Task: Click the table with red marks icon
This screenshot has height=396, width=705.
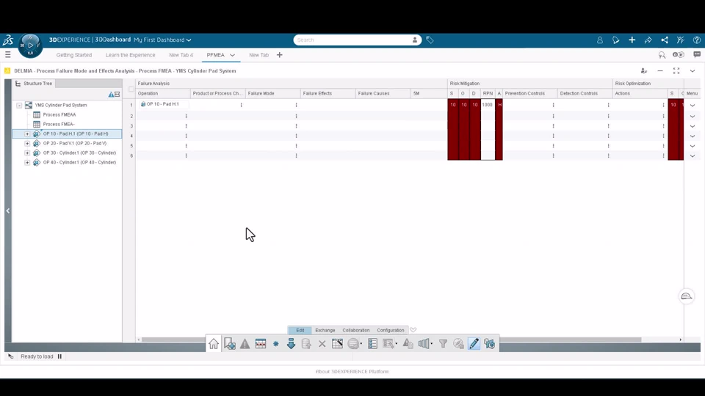Action: click(260, 344)
